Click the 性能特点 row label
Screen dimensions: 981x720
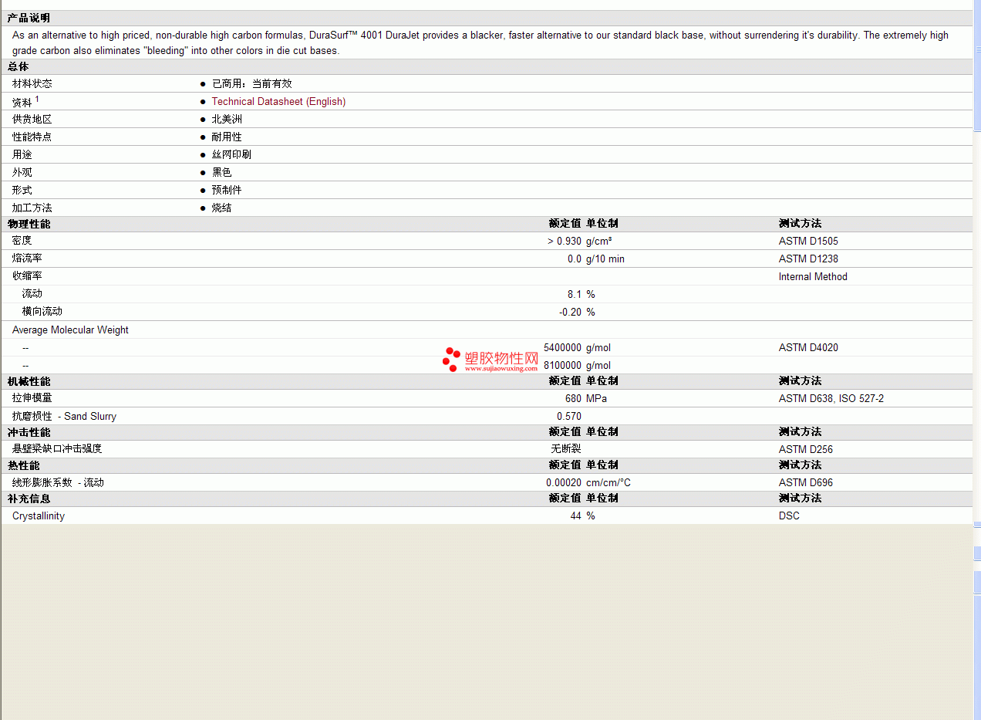pyautogui.click(x=32, y=137)
